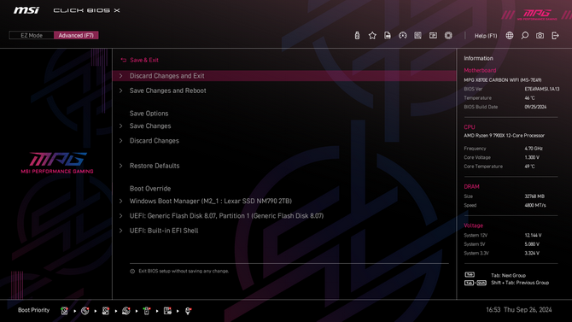Click the System 5V value 5.080 V
Viewport: 572px width, 322px height.
click(x=532, y=244)
